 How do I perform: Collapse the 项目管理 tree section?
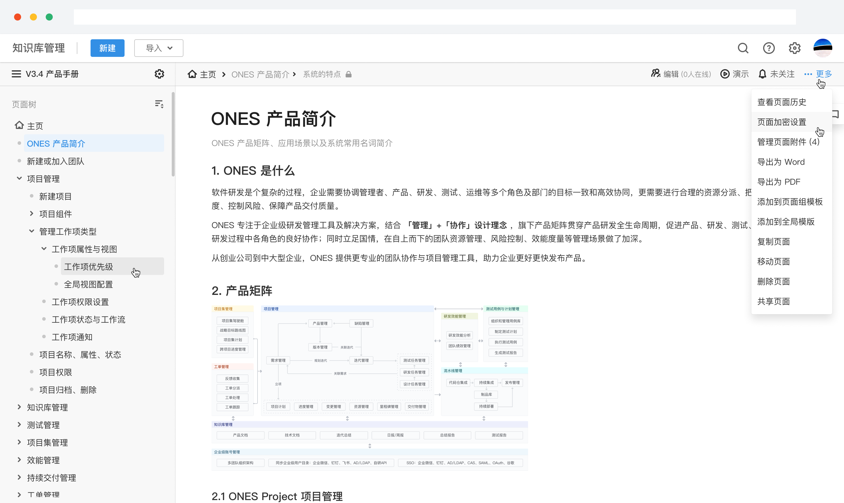pyautogui.click(x=19, y=178)
